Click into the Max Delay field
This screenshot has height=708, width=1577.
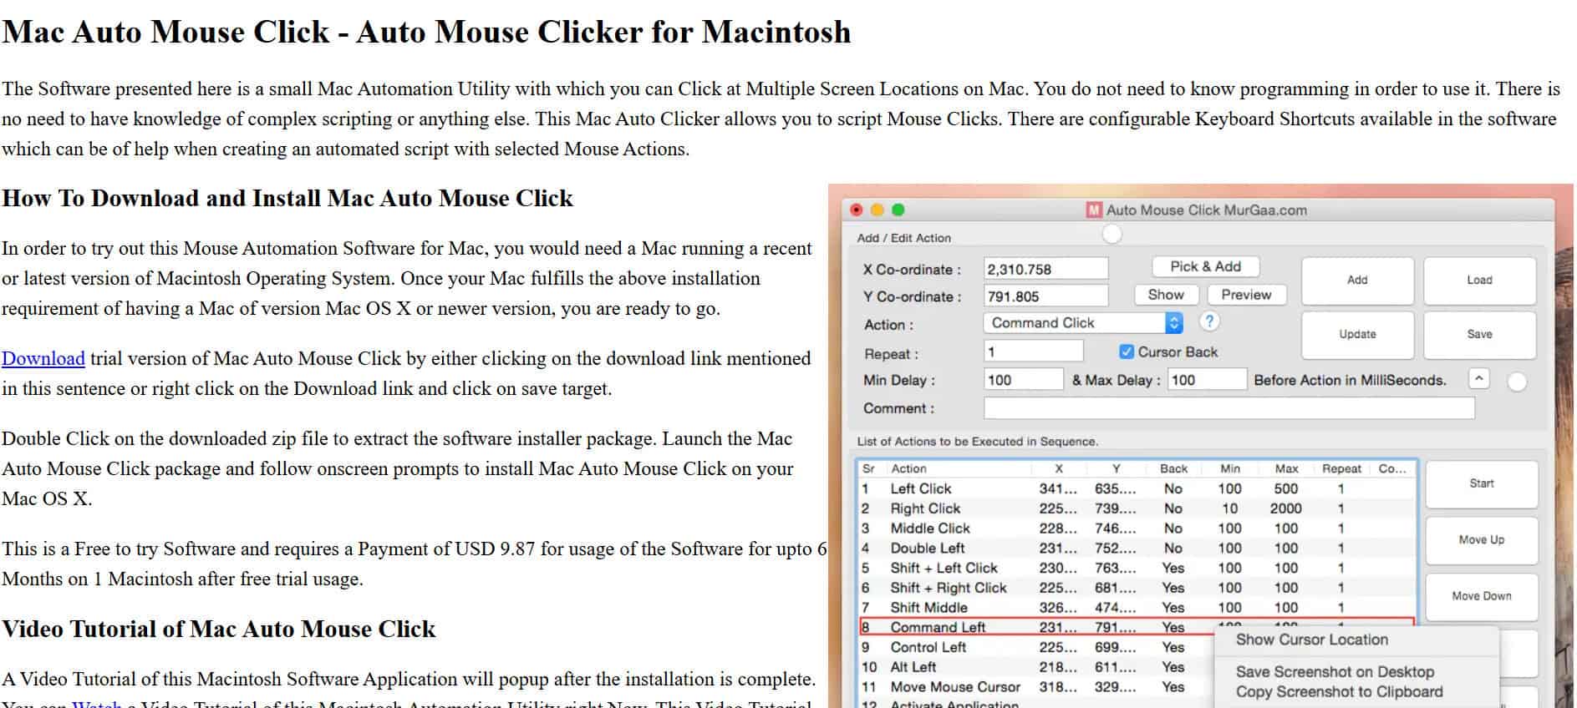(1207, 380)
